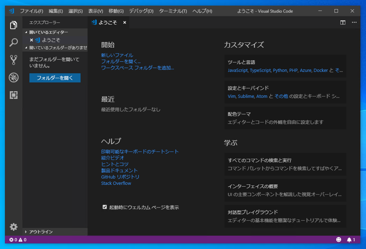Open the 紹介ビデオ link
The width and height of the screenshot is (366, 249).
[113, 158]
